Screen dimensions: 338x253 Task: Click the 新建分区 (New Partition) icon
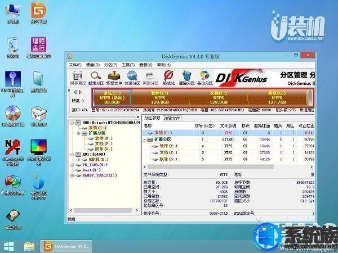pos(151,78)
